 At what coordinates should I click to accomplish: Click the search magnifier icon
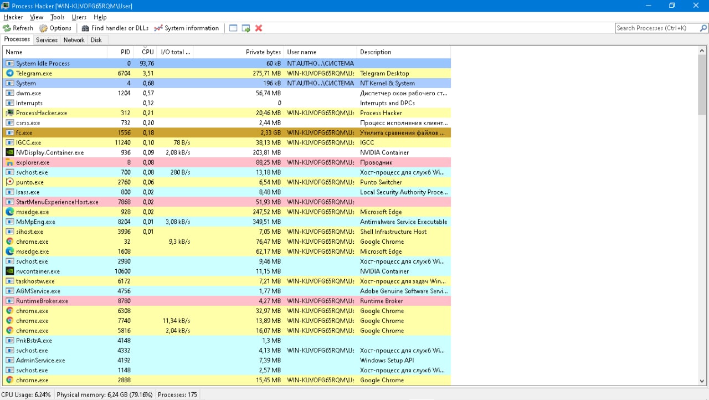[x=703, y=28]
